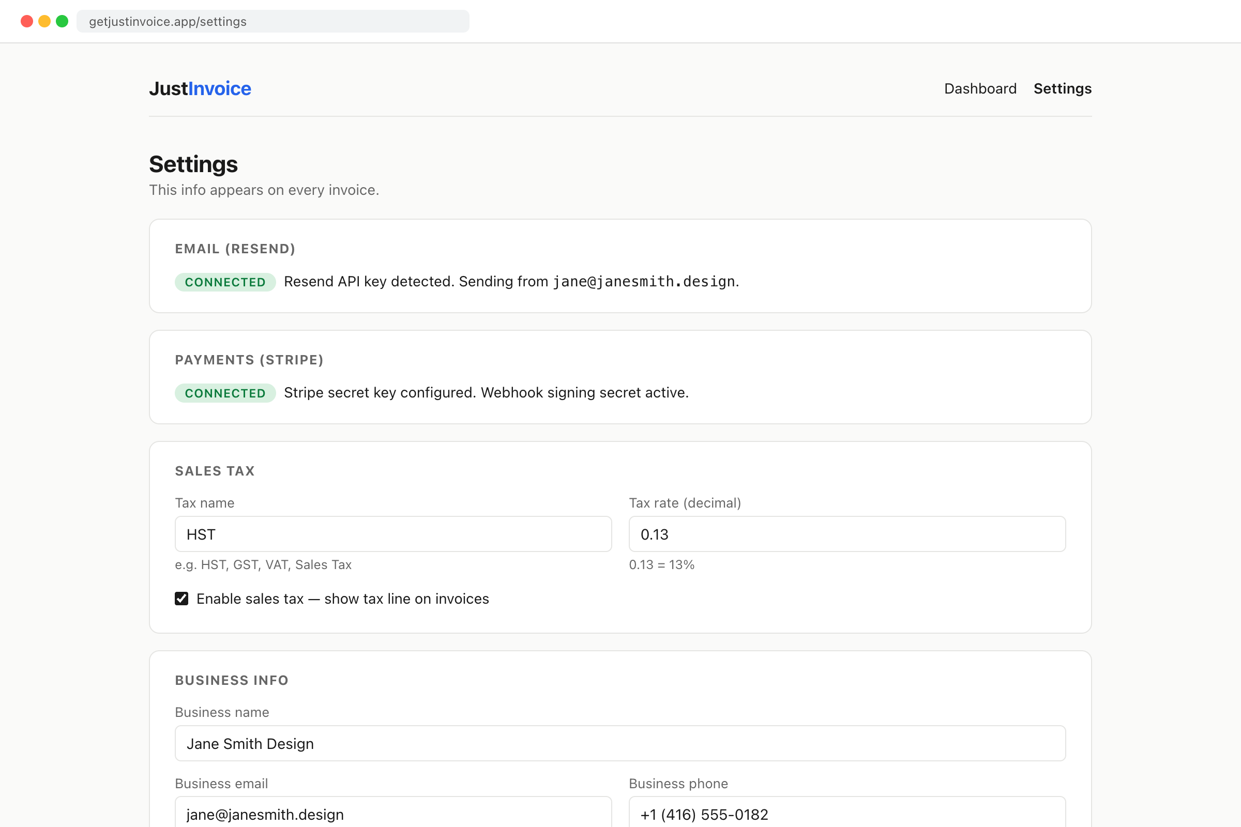Click the 'EMAIL (RESEND)' section heading
This screenshot has width=1241, height=827.
pyautogui.click(x=235, y=249)
